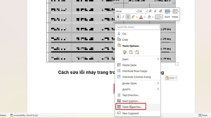Image resolution: width=211 pixels, height=118 pixels.
Task: Toggle Bold formatting in mini toolbar
Action: [118, 17]
